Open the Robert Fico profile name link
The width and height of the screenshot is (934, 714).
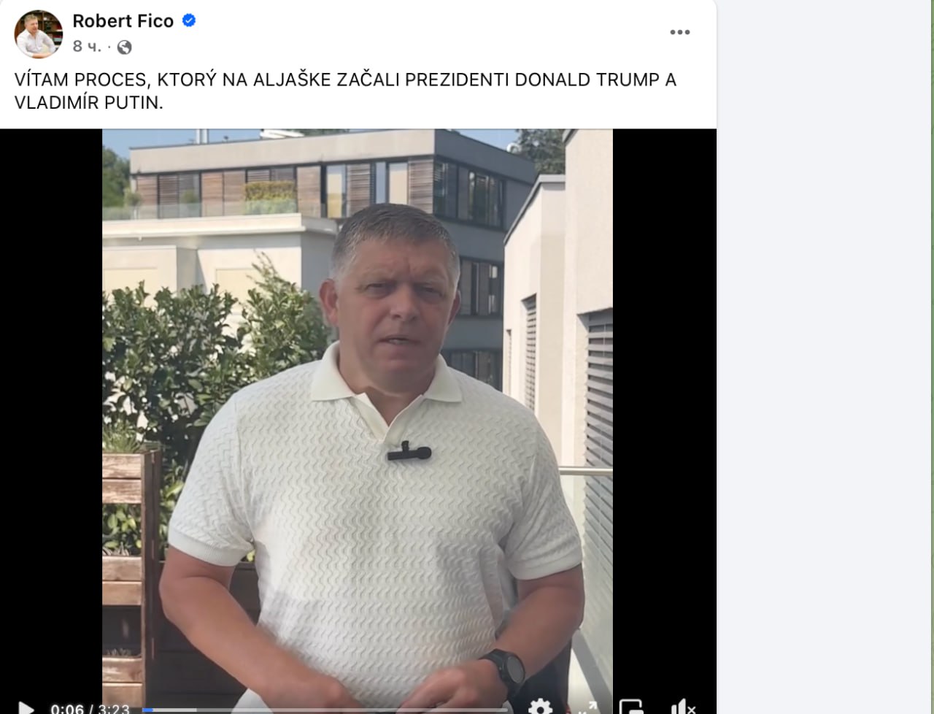tap(123, 20)
